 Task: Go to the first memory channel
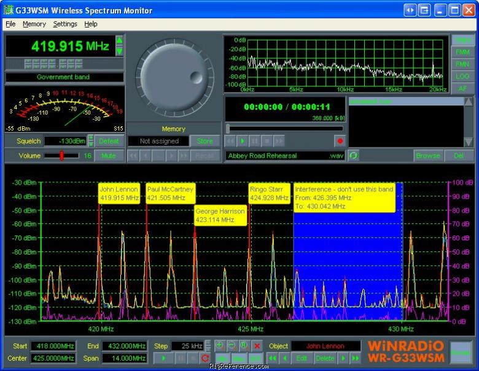tap(133, 156)
